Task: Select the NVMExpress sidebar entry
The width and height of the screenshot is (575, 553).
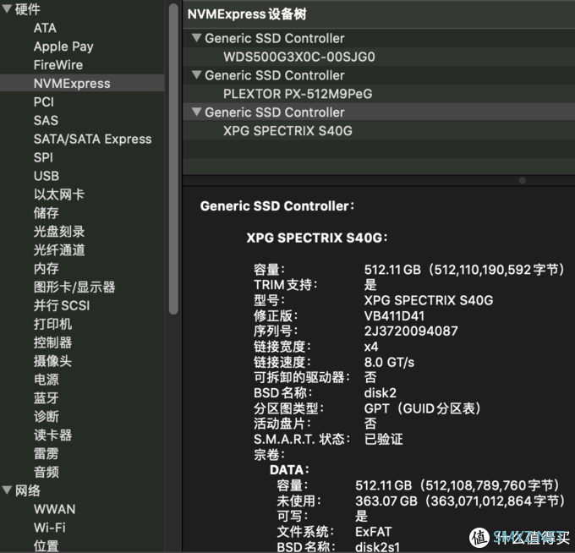Action: coord(82,83)
